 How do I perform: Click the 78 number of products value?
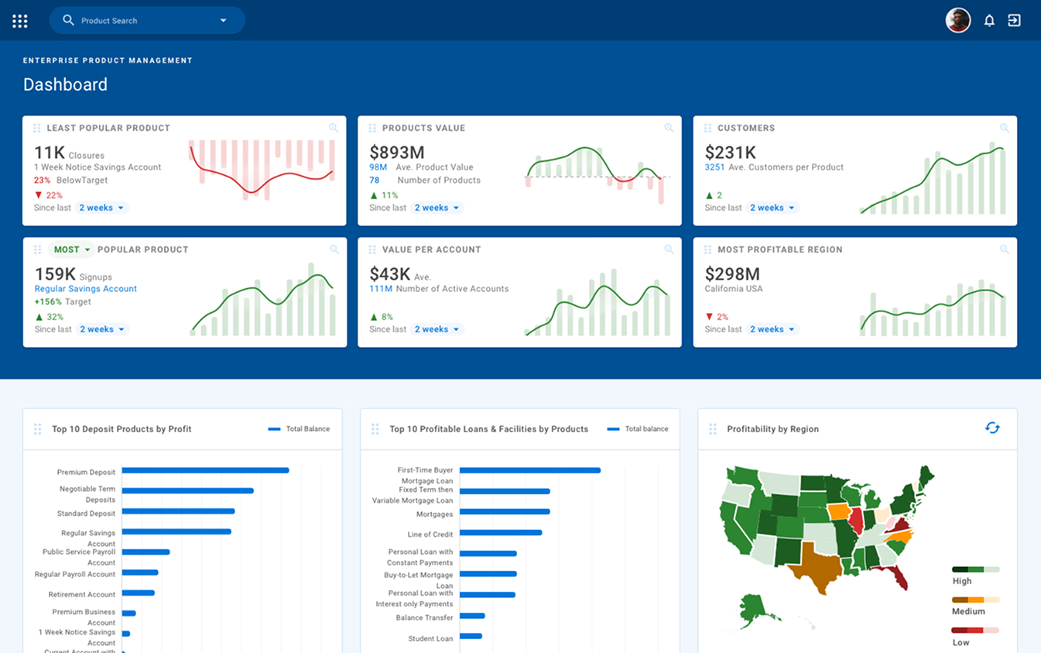tap(375, 180)
